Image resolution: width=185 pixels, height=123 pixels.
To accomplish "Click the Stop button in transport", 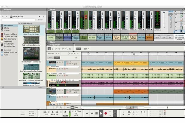I will click(x=97, y=113).
